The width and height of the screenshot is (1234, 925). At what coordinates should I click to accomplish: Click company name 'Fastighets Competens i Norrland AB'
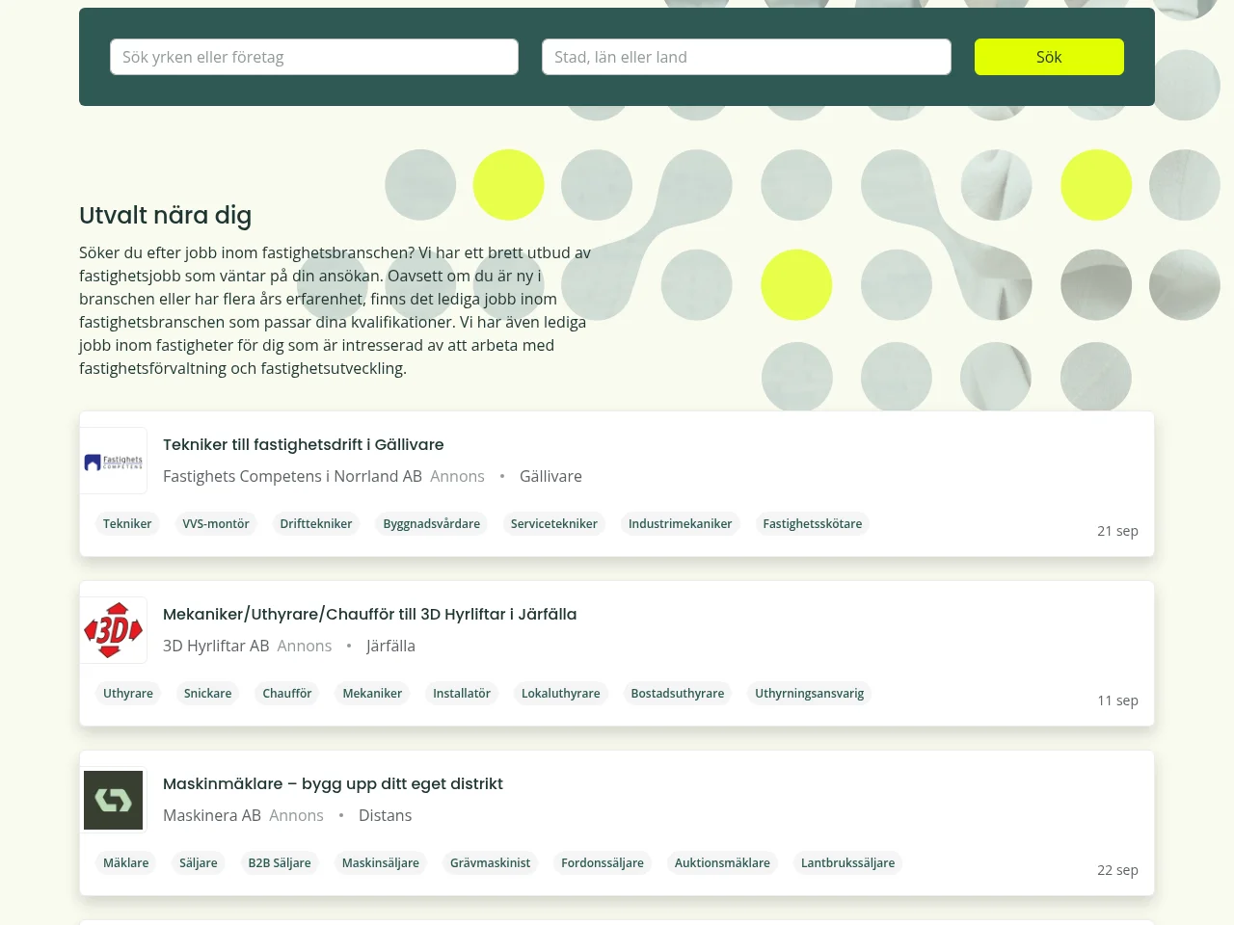pos(292,476)
